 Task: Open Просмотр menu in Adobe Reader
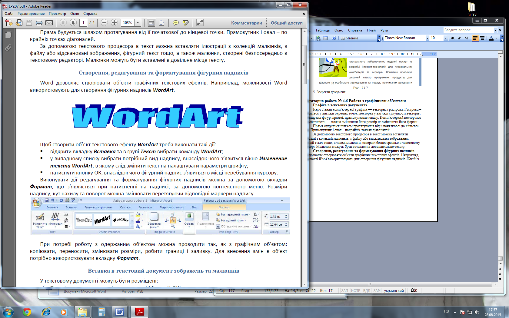click(x=57, y=14)
